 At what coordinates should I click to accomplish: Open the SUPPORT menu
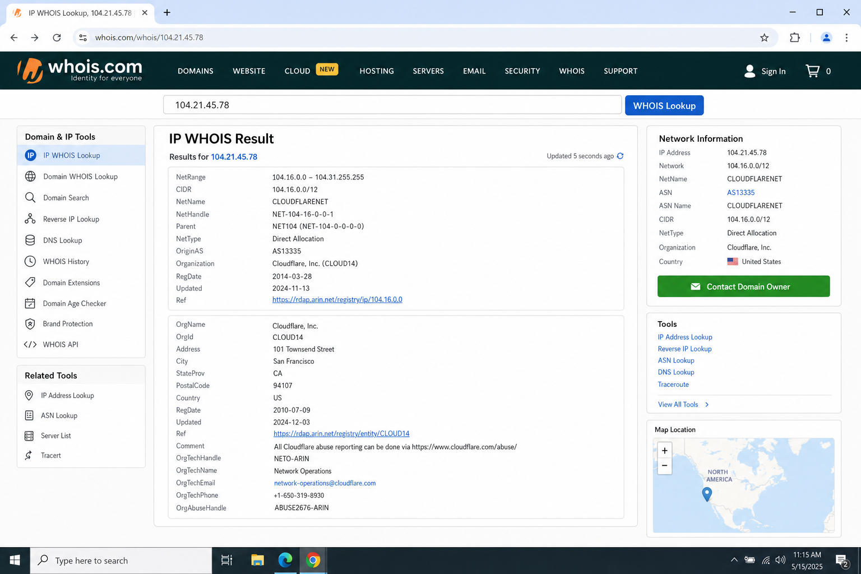[x=621, y=71]
